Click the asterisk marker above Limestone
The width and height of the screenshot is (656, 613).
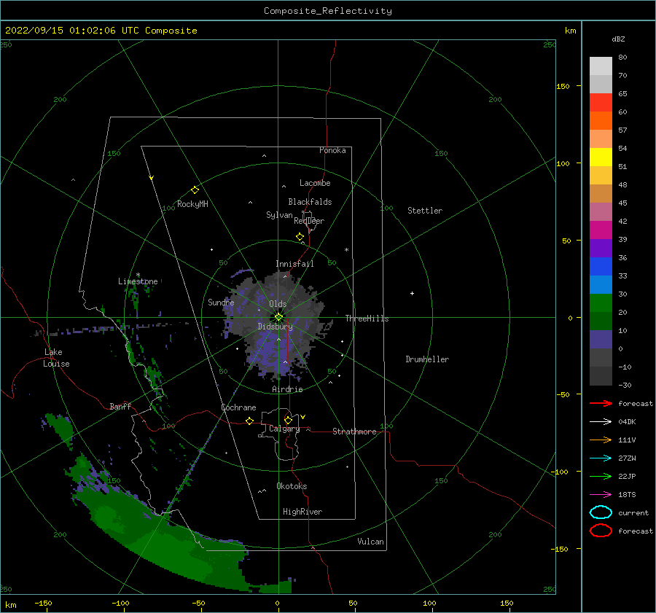[x=138, y=275]
